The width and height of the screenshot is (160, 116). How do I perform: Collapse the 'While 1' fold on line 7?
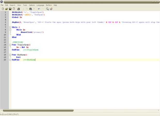coord(10,27)
